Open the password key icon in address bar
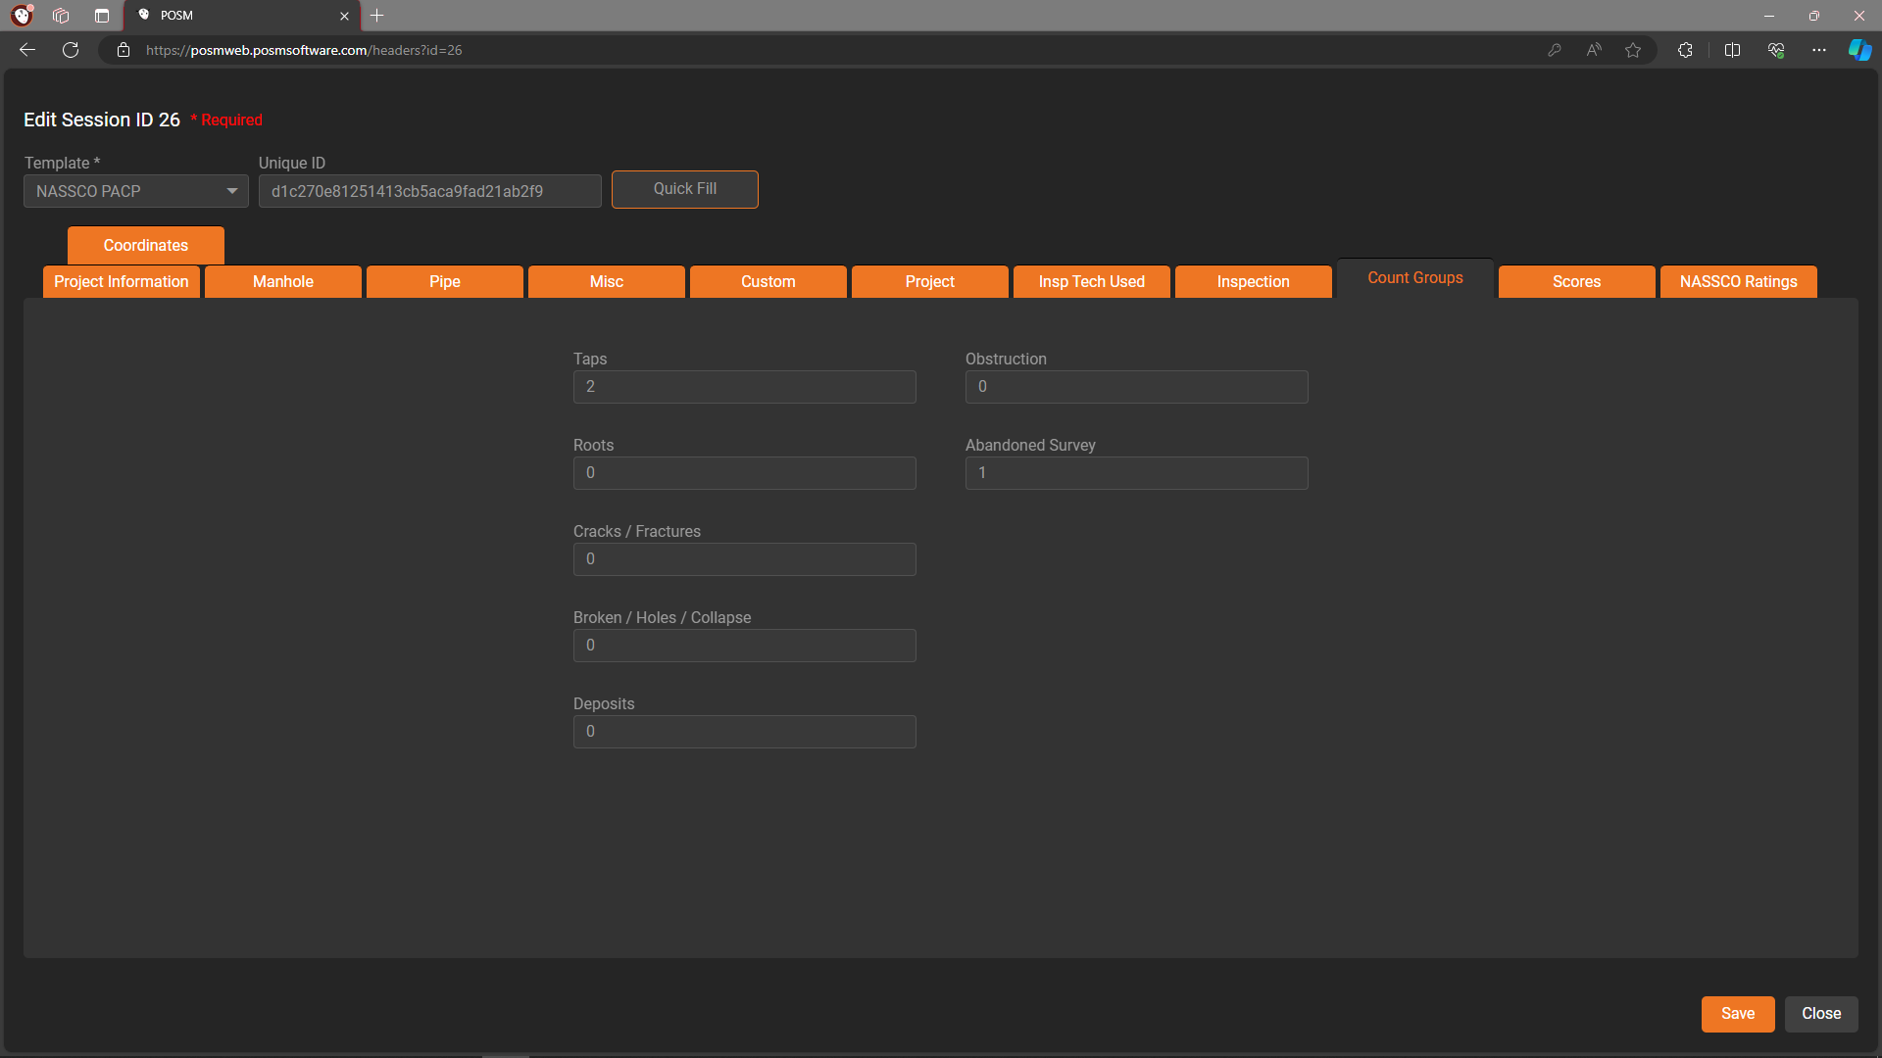Screen dimensions: 1882x1058 (1555, 50)
